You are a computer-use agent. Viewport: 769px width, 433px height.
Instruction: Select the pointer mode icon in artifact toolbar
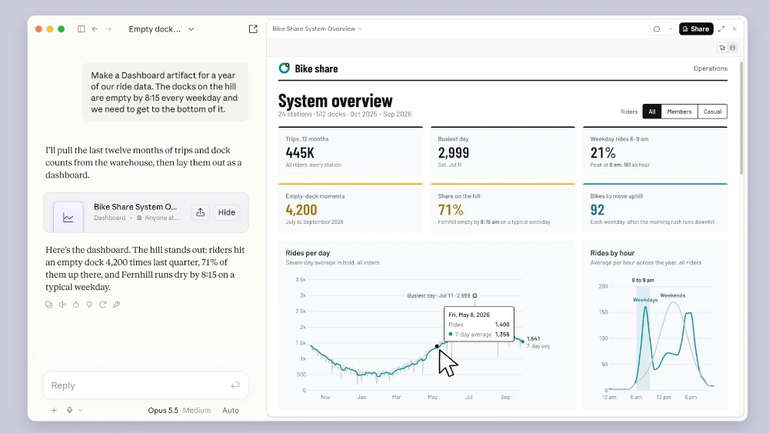click(722, 48)
